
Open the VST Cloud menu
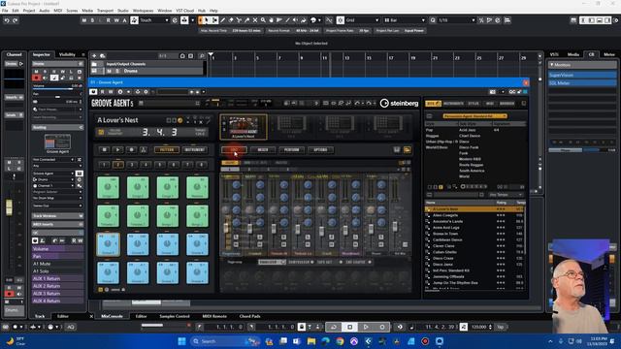(x=185, y=11)
